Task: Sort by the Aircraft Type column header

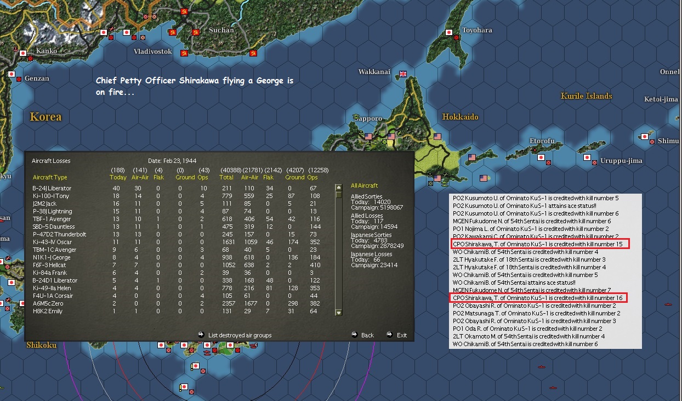Action: coord(50,177)
